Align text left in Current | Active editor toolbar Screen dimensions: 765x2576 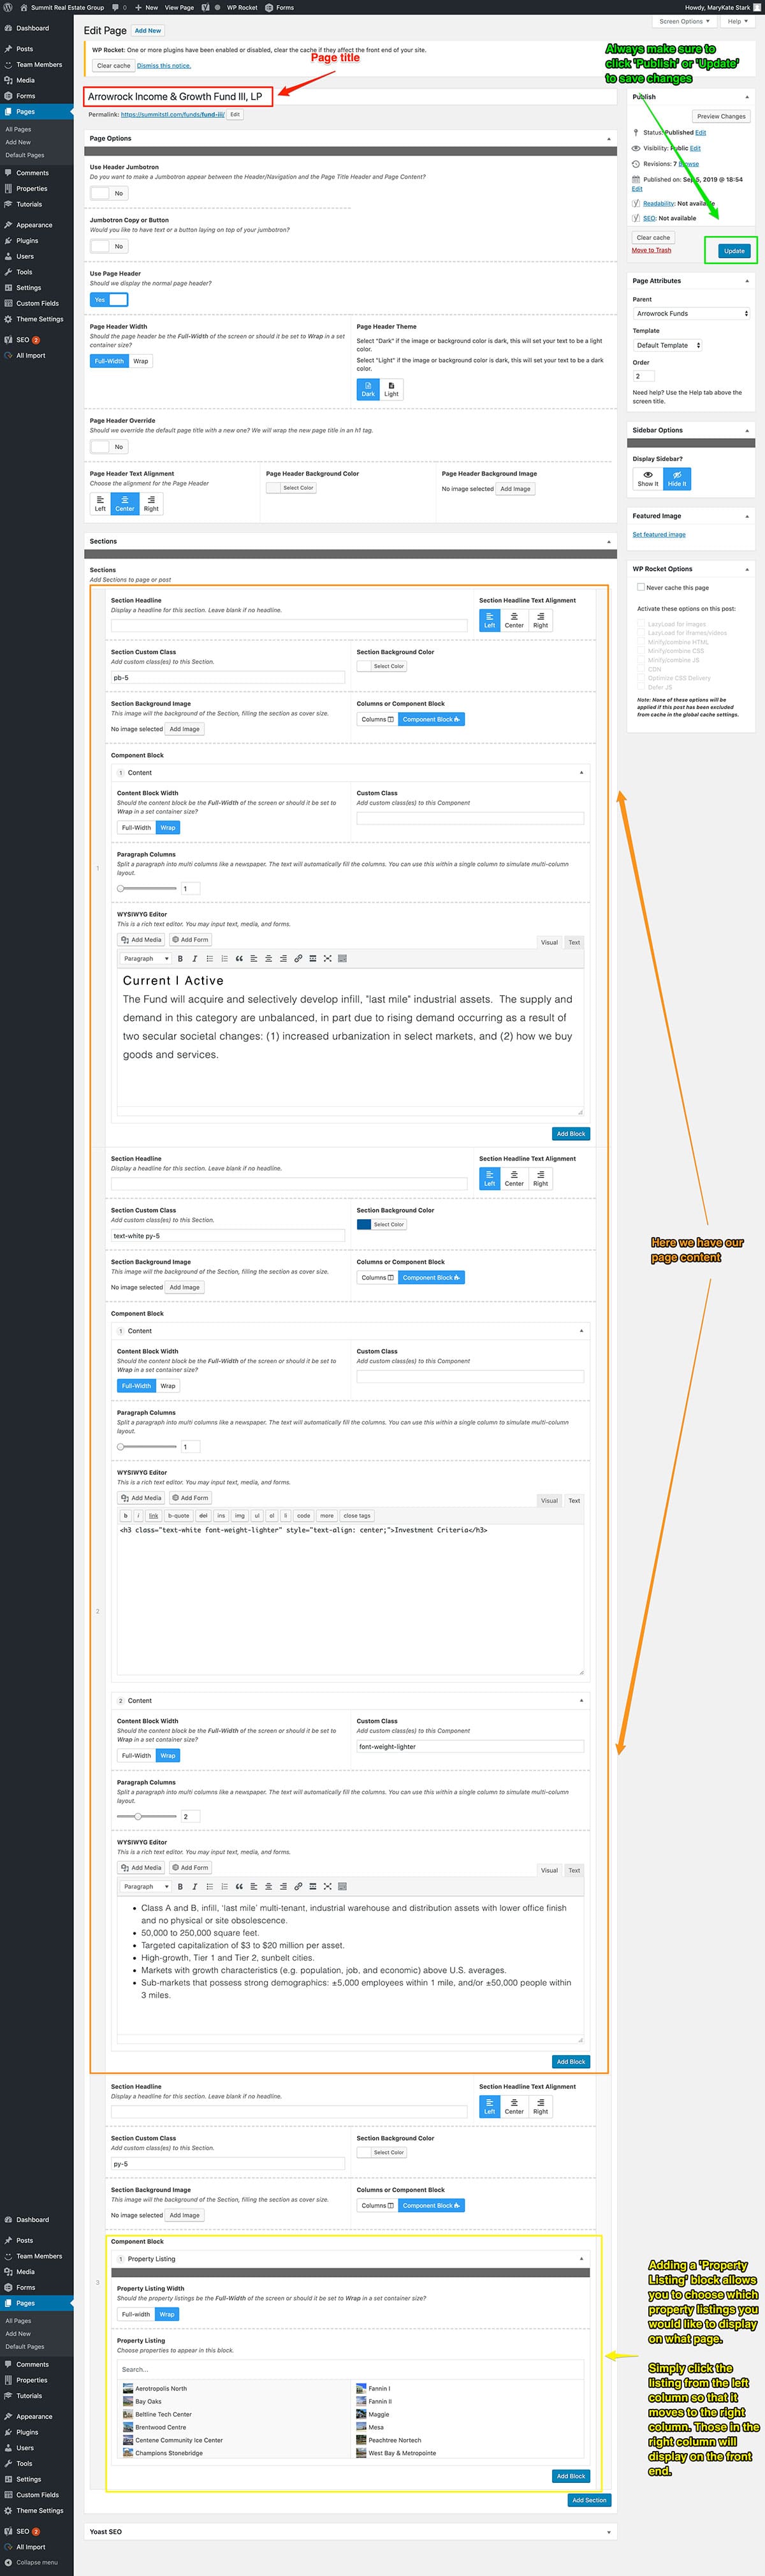[253, 958]
